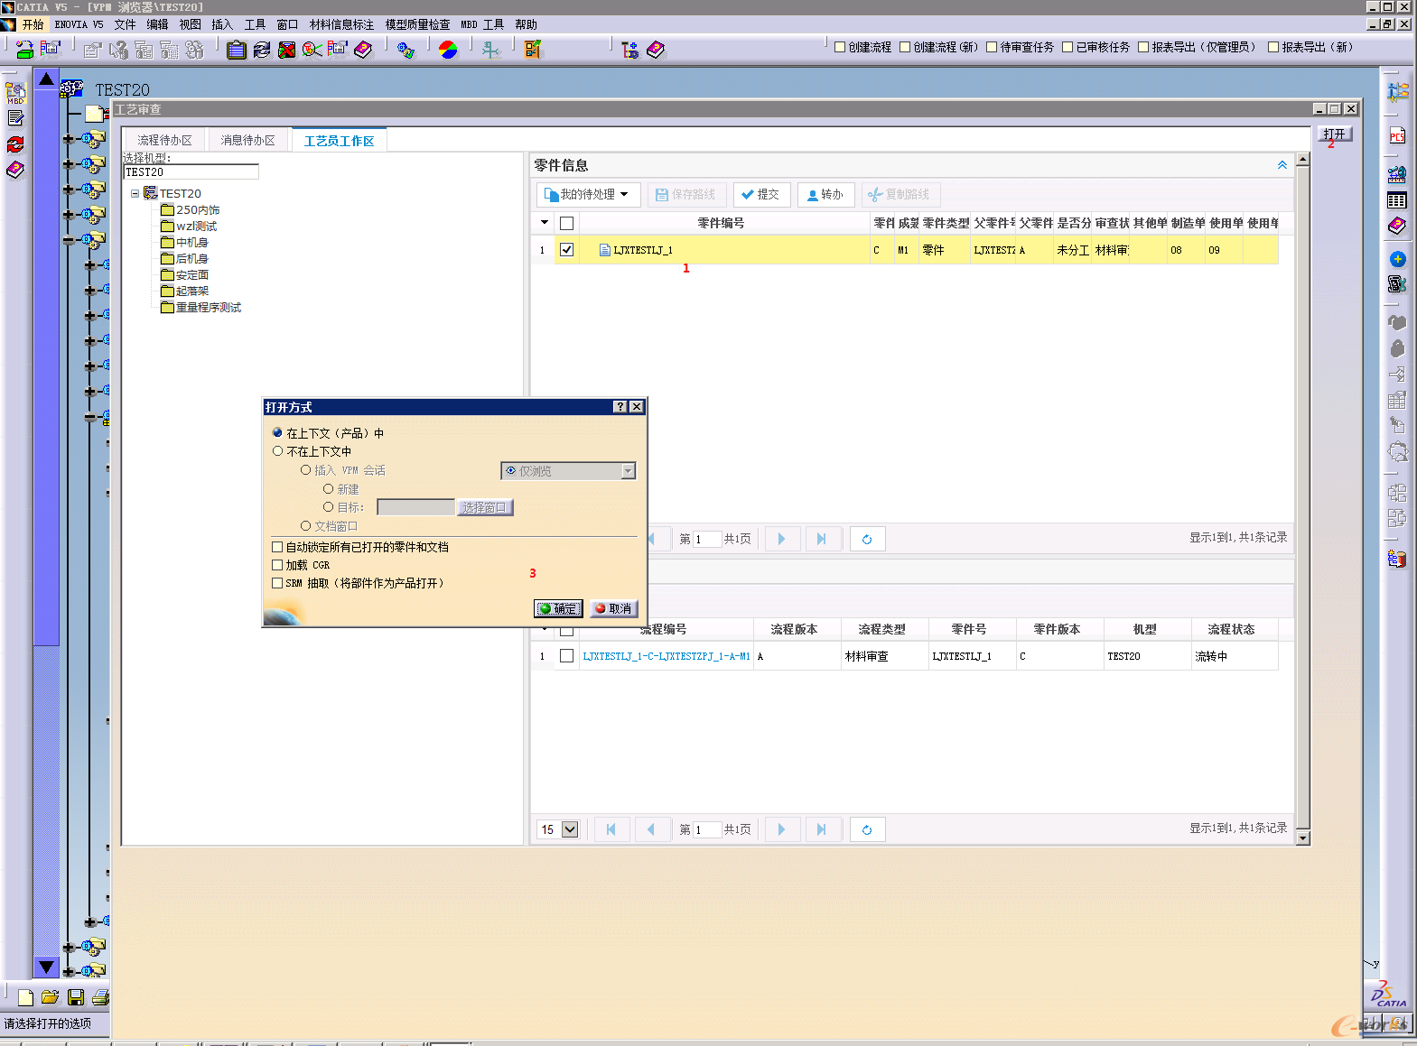1417x1046 pixels.
Task: Click the MBD icon in left sidebar
Action: pyautogui.click(x=15, y=93)
